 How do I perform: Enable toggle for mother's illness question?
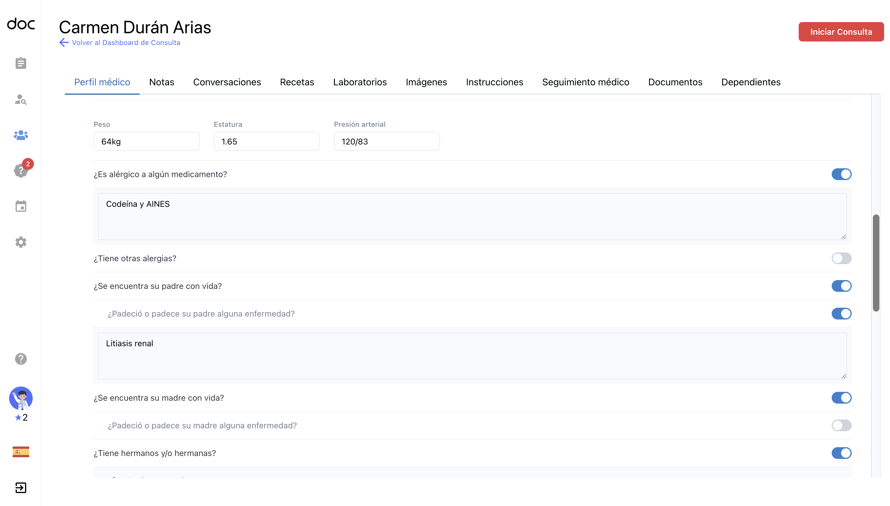click(x=841, y=425)
